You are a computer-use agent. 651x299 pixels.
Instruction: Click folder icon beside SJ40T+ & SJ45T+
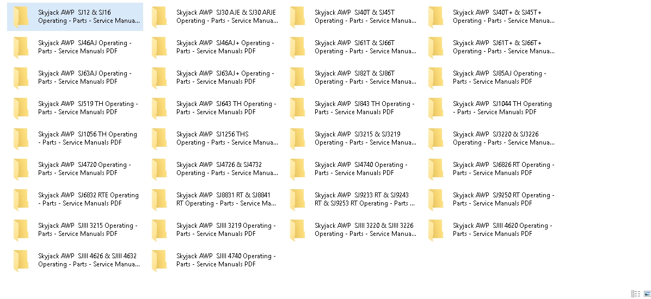(436, 17)
